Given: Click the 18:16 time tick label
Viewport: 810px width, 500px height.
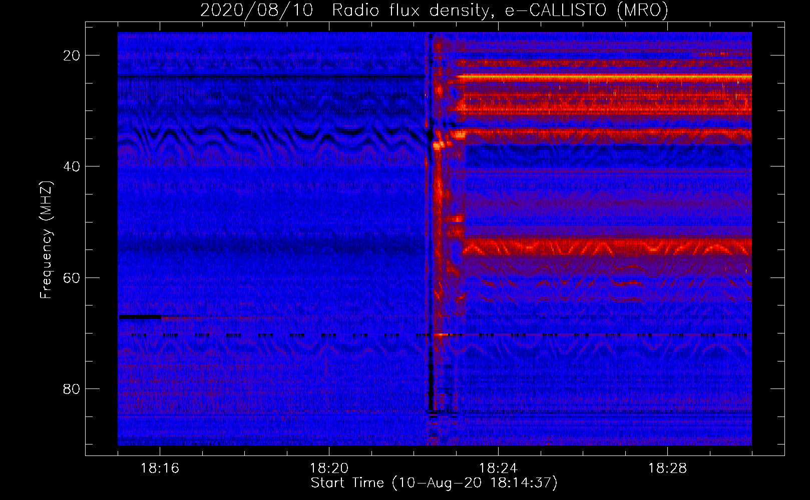Looking at the screenshot, I should (x=160, y=468).
